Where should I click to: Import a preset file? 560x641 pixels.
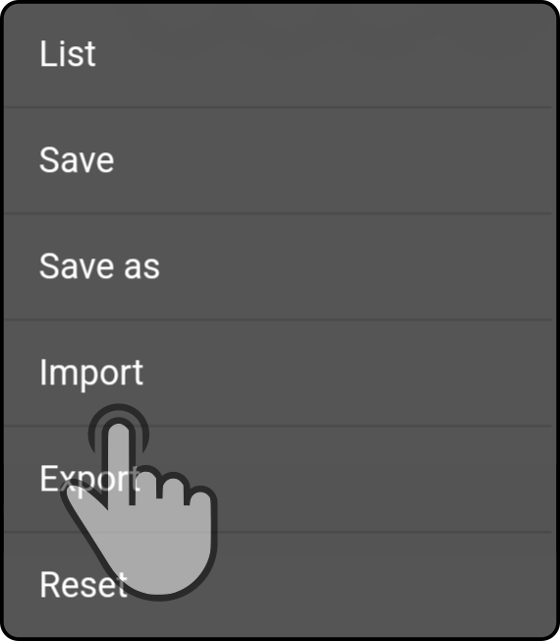278,373
